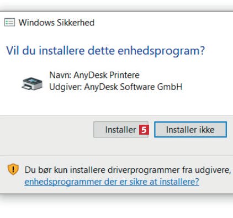233x218 pixels.
Task: Click the AnyDesk printer device icon
Action: click(x=32, y=84)
